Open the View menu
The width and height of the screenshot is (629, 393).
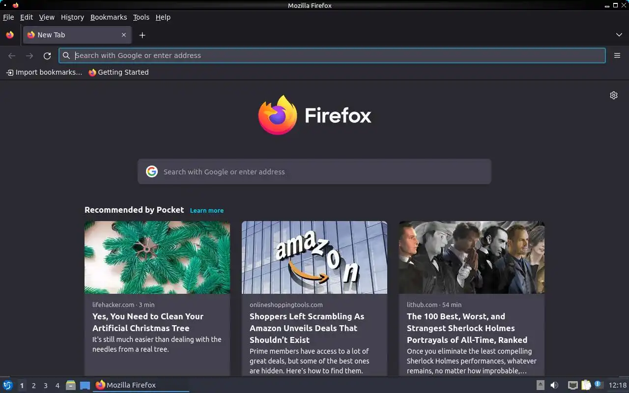tap(47, 17)
